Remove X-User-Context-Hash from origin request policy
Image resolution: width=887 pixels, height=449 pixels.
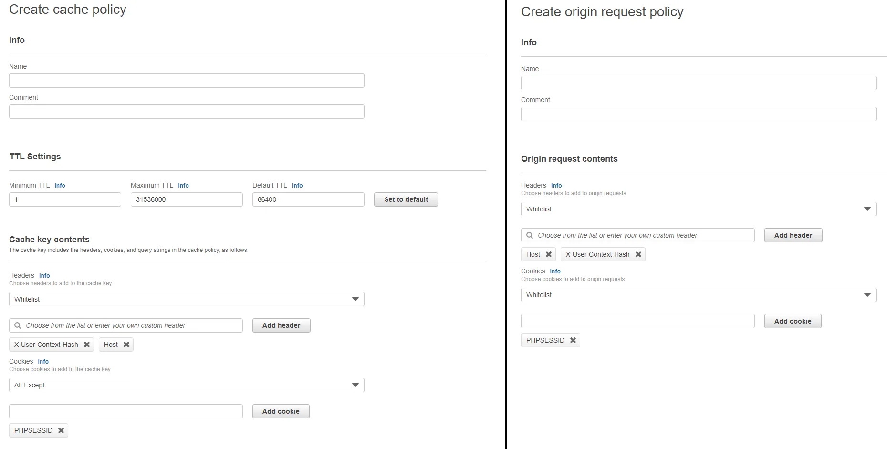click(x=638, y=254)
